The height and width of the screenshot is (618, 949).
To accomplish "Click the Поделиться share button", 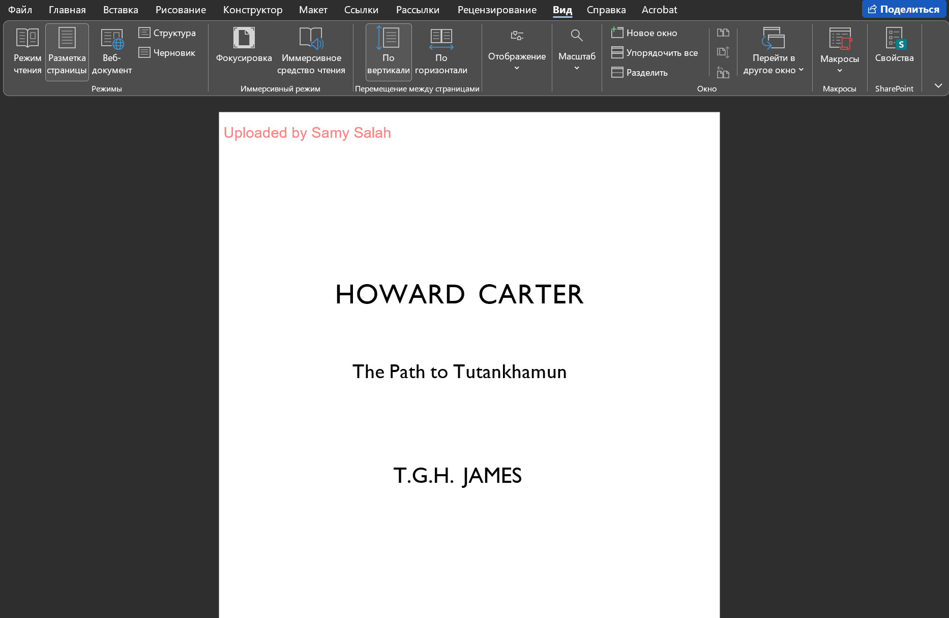I will (904, 9).
